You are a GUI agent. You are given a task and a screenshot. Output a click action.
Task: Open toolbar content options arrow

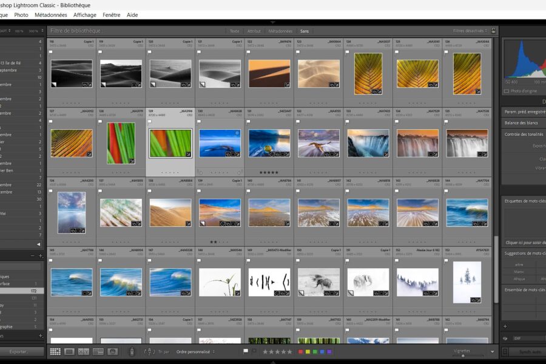tap(492, 351)
